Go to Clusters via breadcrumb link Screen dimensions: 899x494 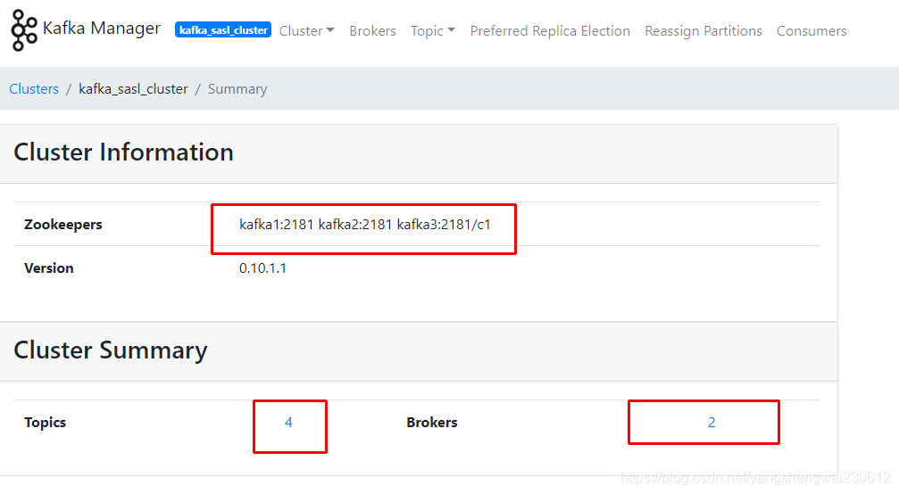34,89
